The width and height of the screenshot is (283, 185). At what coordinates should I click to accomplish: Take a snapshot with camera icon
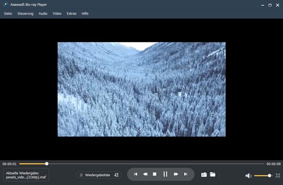[204, 175]
